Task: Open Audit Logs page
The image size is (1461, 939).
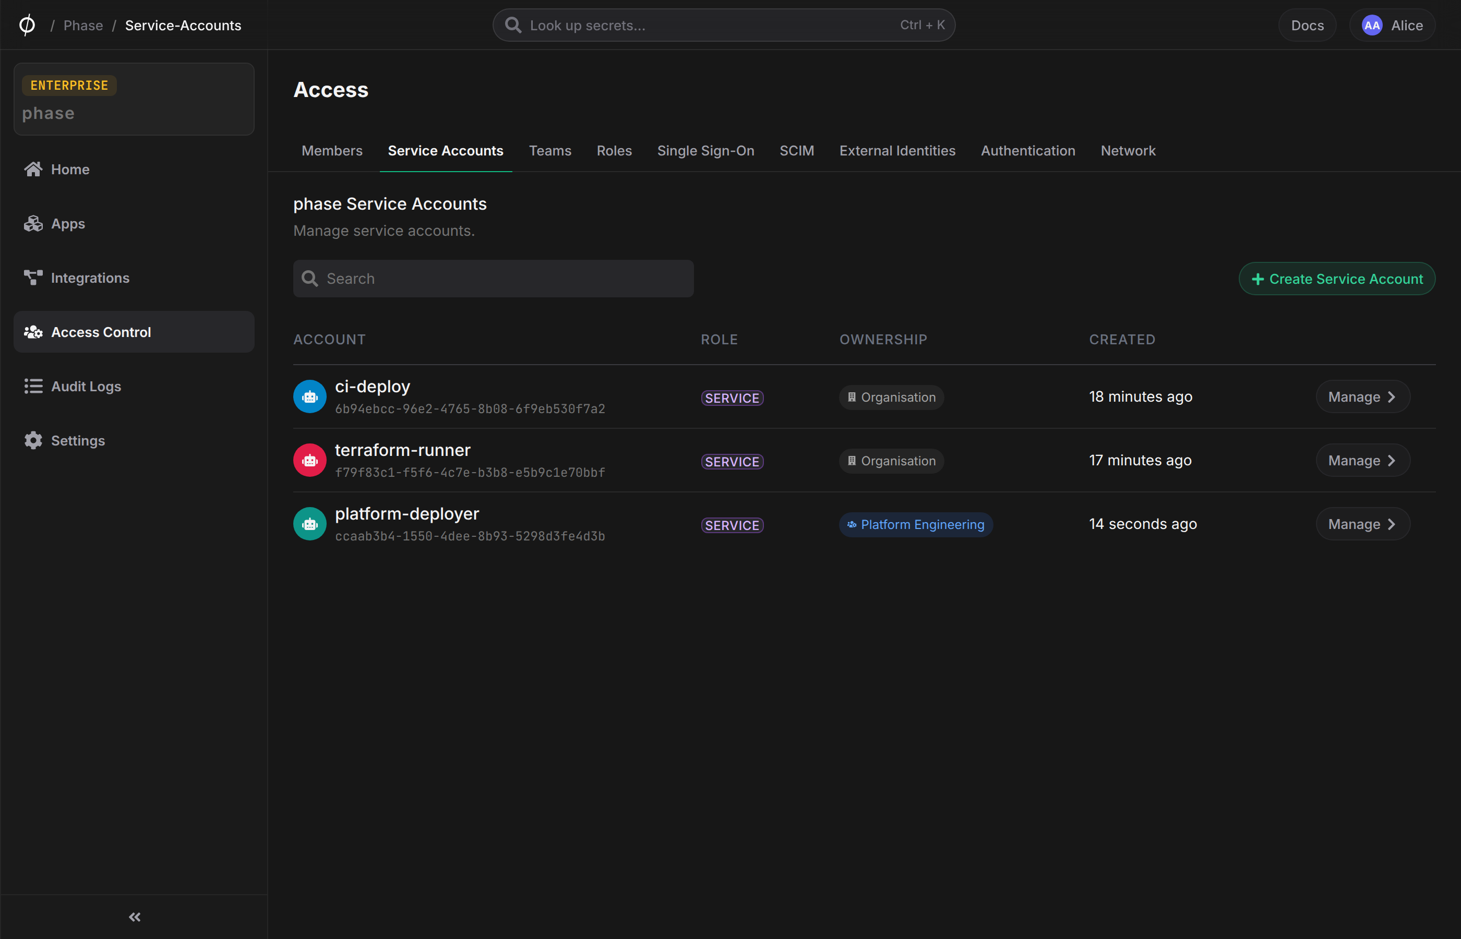Action: pos(134,387)
